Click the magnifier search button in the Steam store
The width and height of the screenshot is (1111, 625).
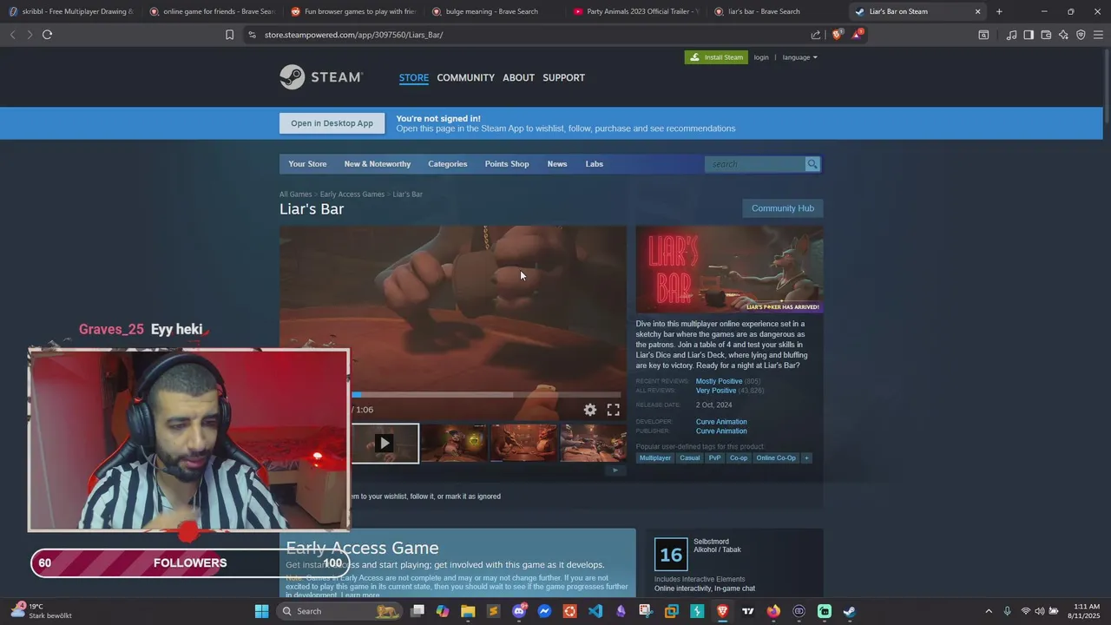tap(812, 164)
